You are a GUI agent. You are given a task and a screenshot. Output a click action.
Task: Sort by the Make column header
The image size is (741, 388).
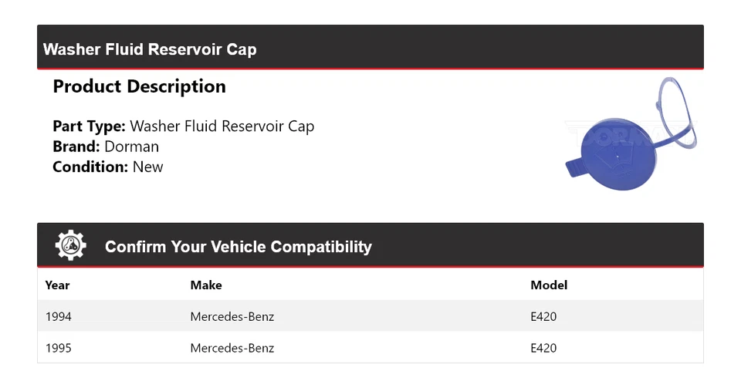206,285
